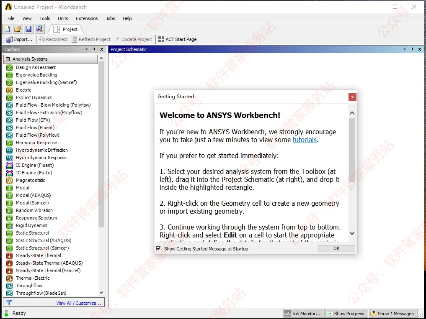Open the ACT Start Page
Image resolution: width=426 pixels, height=319 pixels.
(178, 39)
